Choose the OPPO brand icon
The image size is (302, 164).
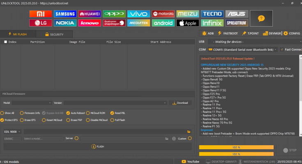[114, 14]
